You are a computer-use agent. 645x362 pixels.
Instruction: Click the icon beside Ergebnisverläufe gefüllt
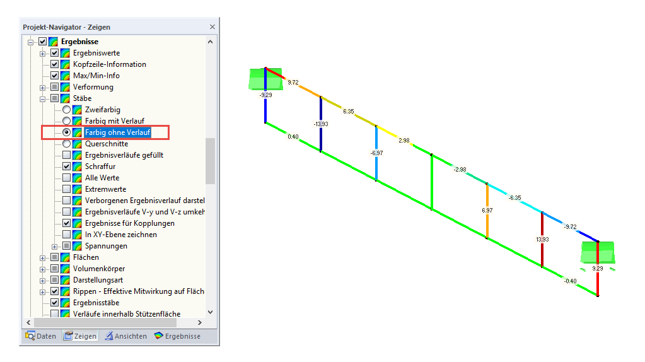click(77, 155)
